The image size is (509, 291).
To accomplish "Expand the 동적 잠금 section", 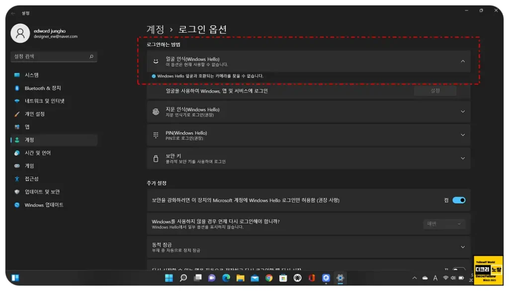I will (463, 247).
